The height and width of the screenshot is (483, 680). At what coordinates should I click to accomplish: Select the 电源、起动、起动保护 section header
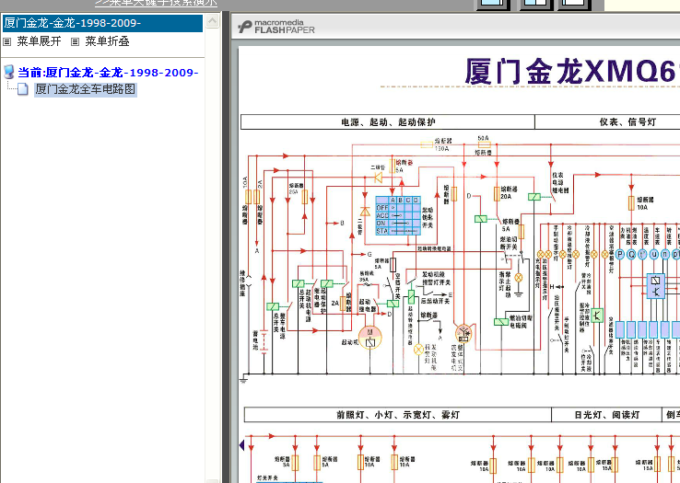[388, 122]
